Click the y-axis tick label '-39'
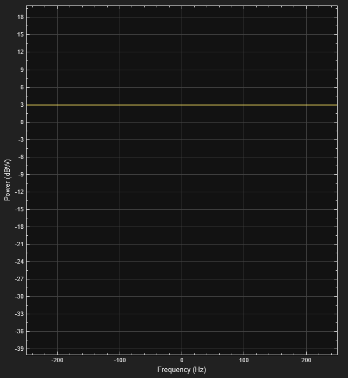This screenshot has width=348, height=378. (20, 349)
